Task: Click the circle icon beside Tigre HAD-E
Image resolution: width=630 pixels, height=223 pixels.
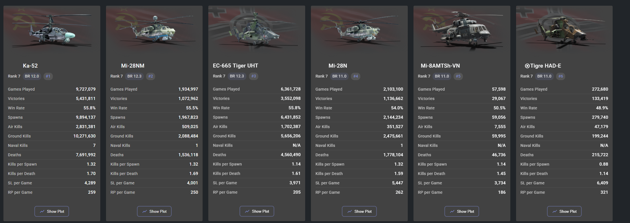Action: (x=527, y=66)
